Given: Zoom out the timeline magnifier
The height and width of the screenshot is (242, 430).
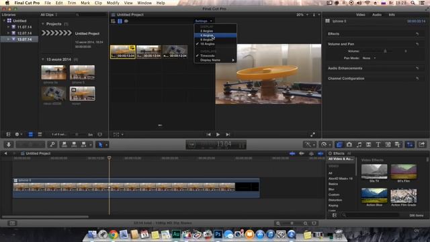Looking at the screenshot, I should click(x=278, y=223).
